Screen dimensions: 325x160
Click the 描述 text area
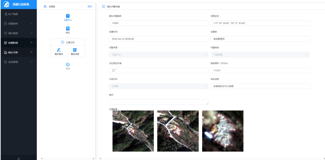[x=159, y=102]
